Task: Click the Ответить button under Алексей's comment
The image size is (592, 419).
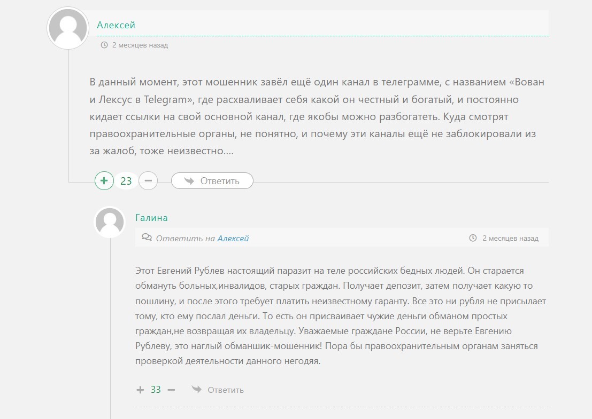Action: pyautogui.click(x=212, y=181)
